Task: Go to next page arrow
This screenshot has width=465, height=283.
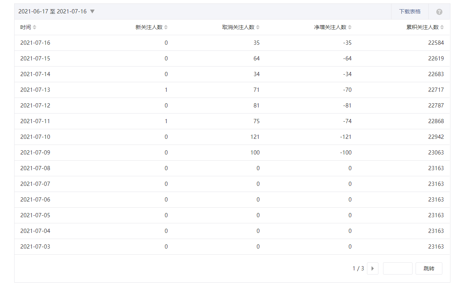Action: tap(372, 268)
